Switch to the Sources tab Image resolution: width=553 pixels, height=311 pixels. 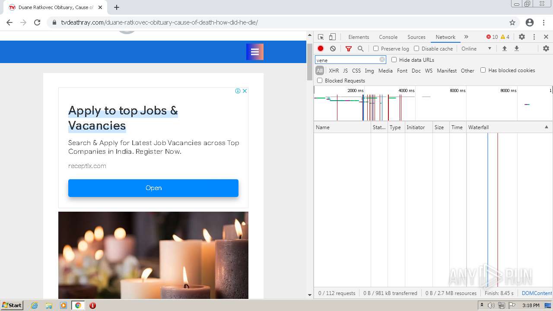click(x=416, y=37)
